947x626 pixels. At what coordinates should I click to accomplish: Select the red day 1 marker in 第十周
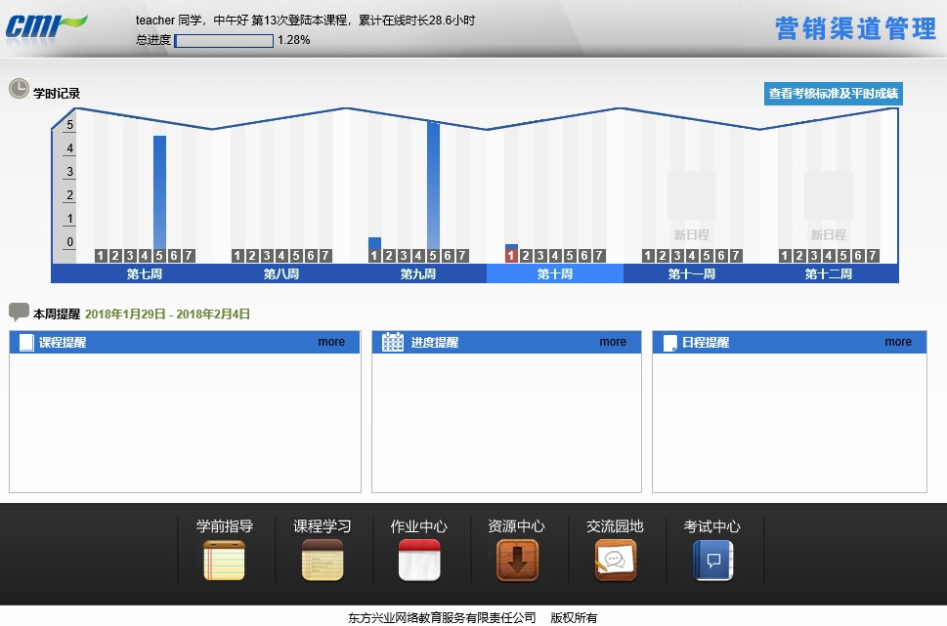(x=511, y=256)
